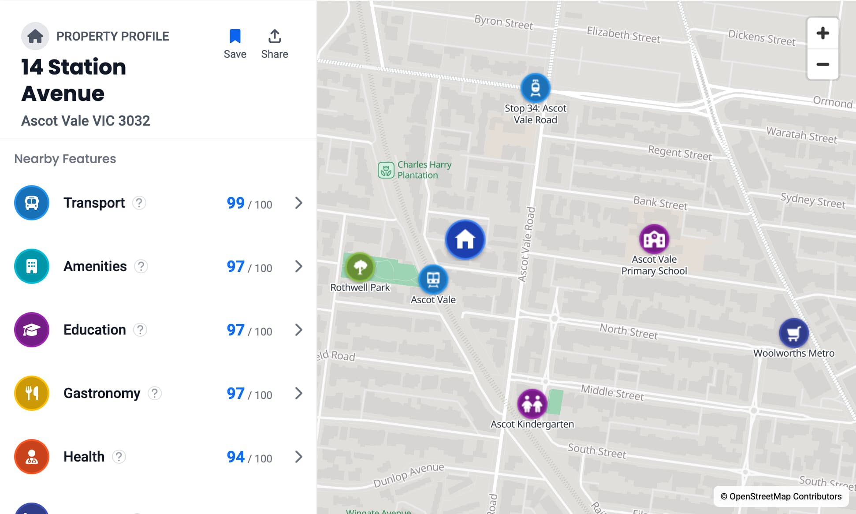The width and height of the screenshot is (856, 514).
Task: Click the PROPERTY PROFILE header text
Action: coord(113,36)
